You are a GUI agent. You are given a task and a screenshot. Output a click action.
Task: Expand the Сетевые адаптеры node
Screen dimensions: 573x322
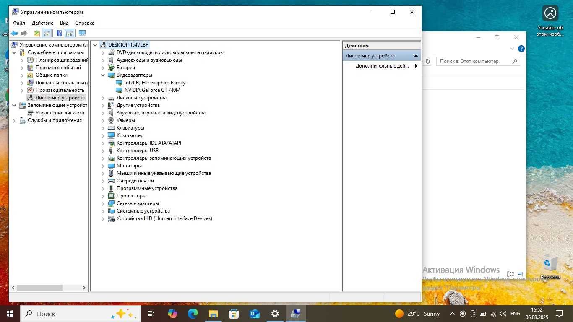point(103,203)
